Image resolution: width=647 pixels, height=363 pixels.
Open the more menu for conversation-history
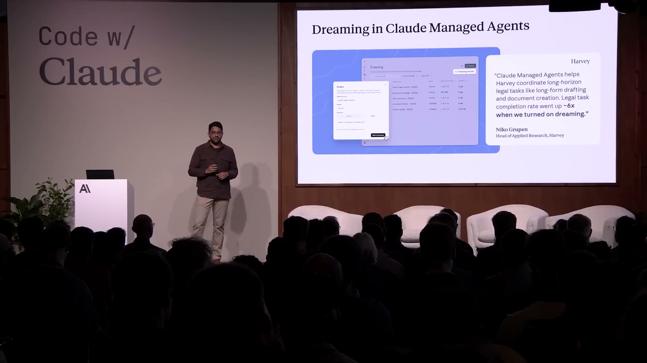(473, 103)
